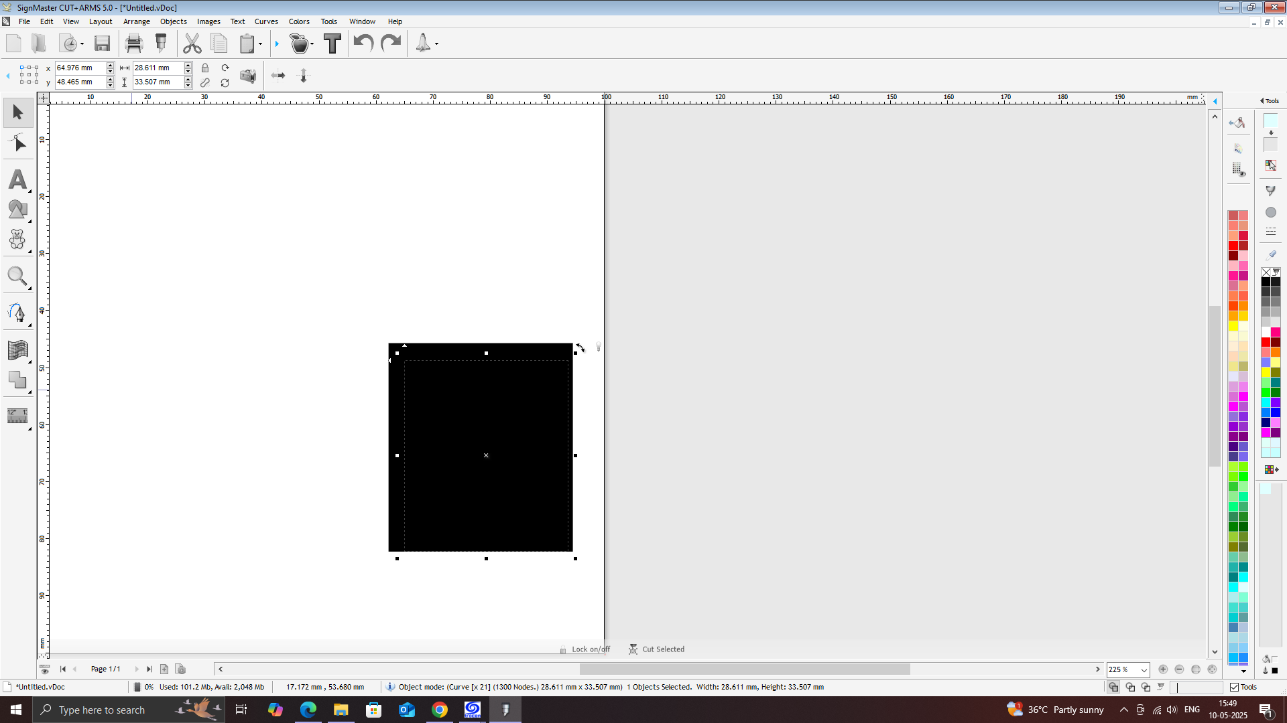Click the dashed line style icon
1287x723 pixels.
[1270, 231]
